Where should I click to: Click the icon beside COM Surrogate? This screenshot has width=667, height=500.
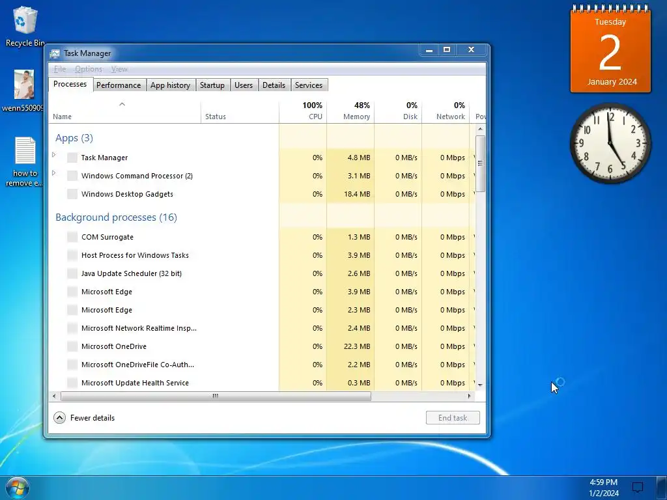point(72,237)
